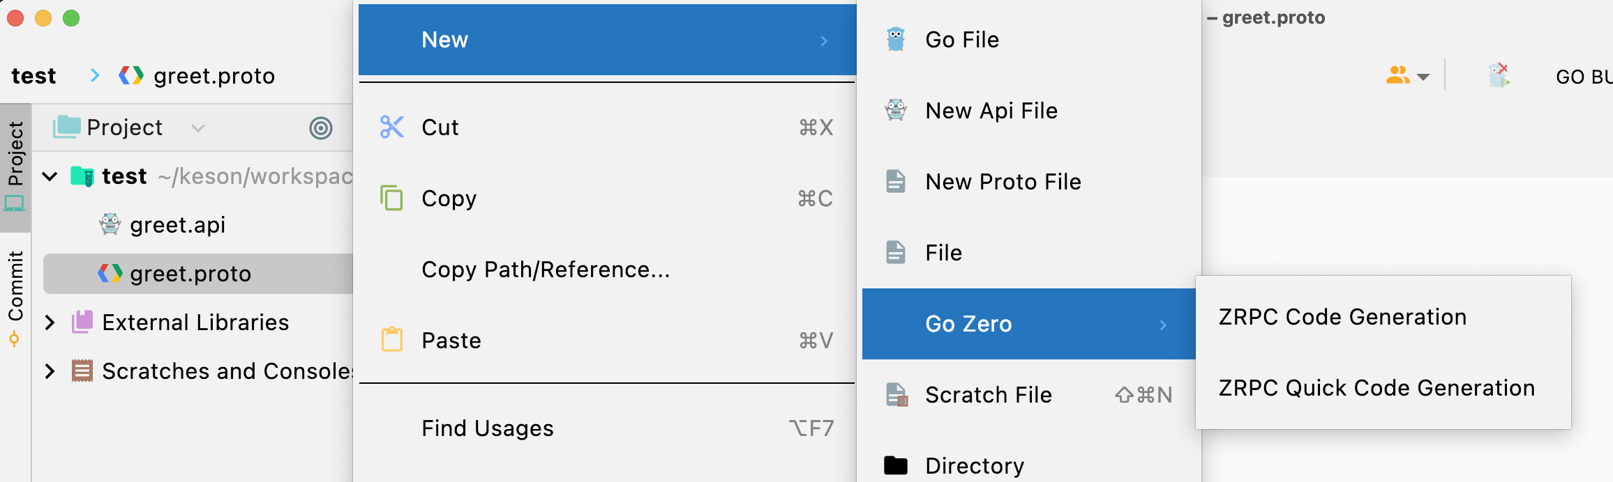Select New Proto File menu entry
This screenshot has width=1613, height=482.
[1003, 182]
